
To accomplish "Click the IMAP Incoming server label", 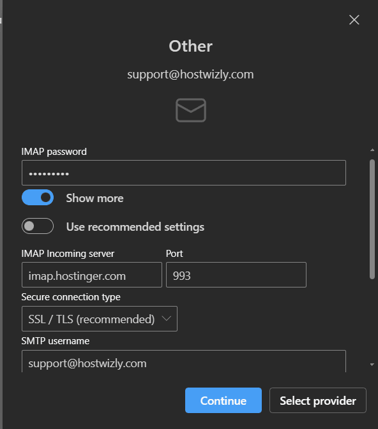I will pos(68,254).
